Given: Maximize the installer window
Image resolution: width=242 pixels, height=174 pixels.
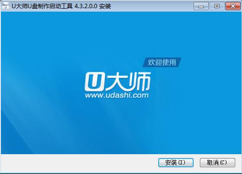Looking at the screenshot, I should pyautogui.click(x=217, y=6).
